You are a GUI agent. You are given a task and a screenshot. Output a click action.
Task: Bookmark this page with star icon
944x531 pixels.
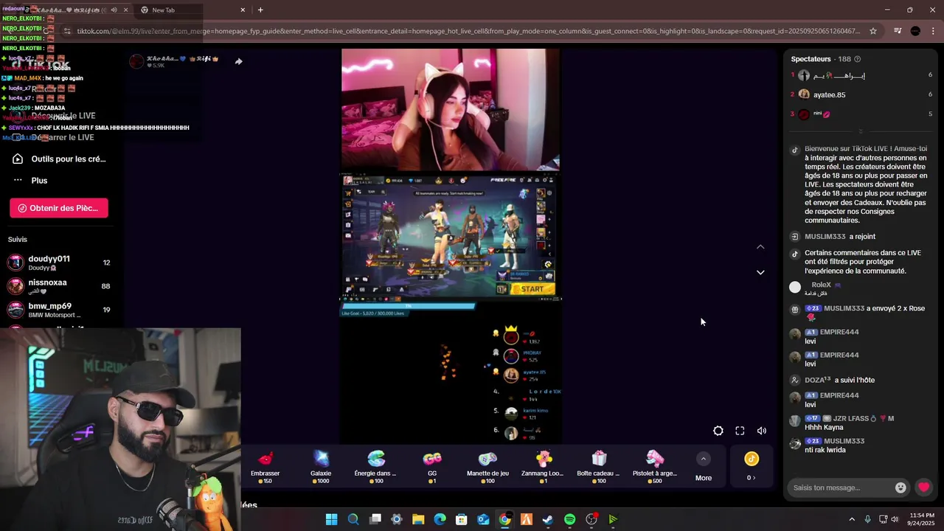[873, 31]
